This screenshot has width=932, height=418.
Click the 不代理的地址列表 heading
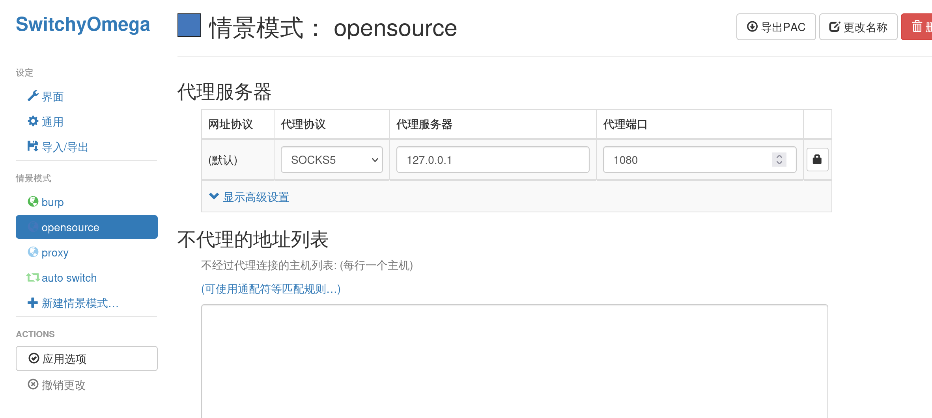click(253, 239)
